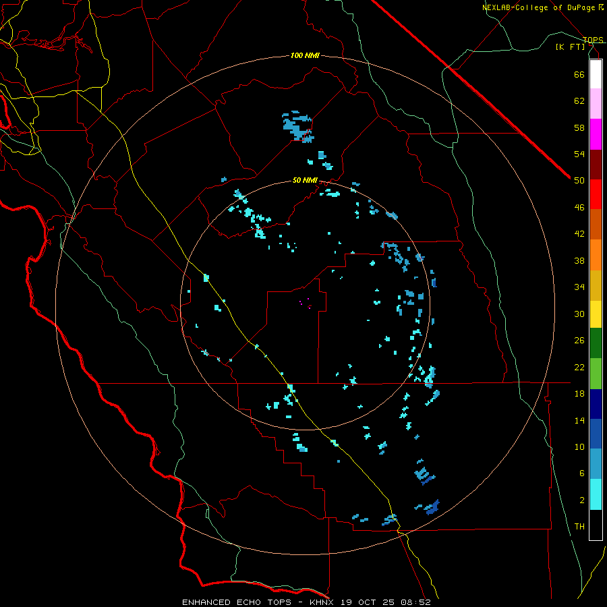The height and width of the screenshot is (607, 607).
Task: Click the '18' legend value
Action: point(579,394)
